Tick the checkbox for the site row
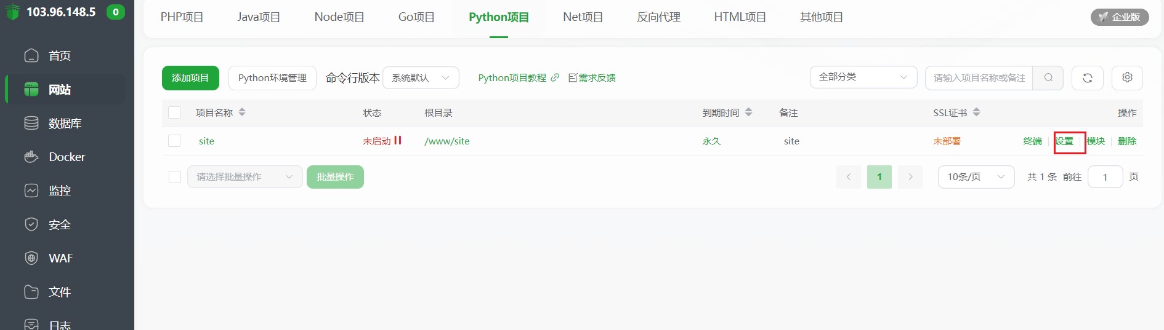1164x330 pixels. (174, 141)
